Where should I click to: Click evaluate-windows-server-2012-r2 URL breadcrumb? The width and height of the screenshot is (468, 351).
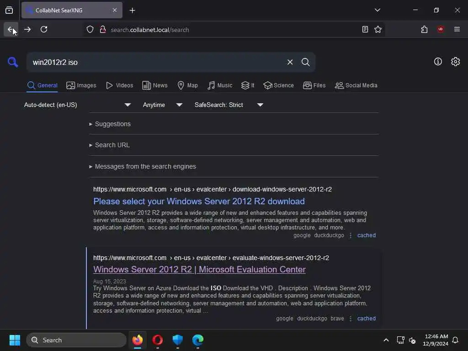tap(281, 258)
